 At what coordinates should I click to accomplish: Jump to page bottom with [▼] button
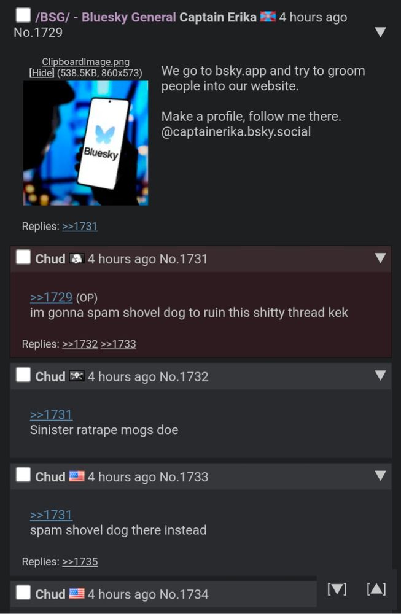coord(337,589)
